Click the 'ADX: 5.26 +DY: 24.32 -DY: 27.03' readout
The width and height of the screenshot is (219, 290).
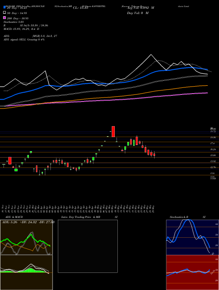(28, 222)
